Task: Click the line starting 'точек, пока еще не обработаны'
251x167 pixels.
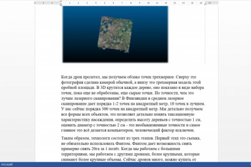Action: click(128, 93)
